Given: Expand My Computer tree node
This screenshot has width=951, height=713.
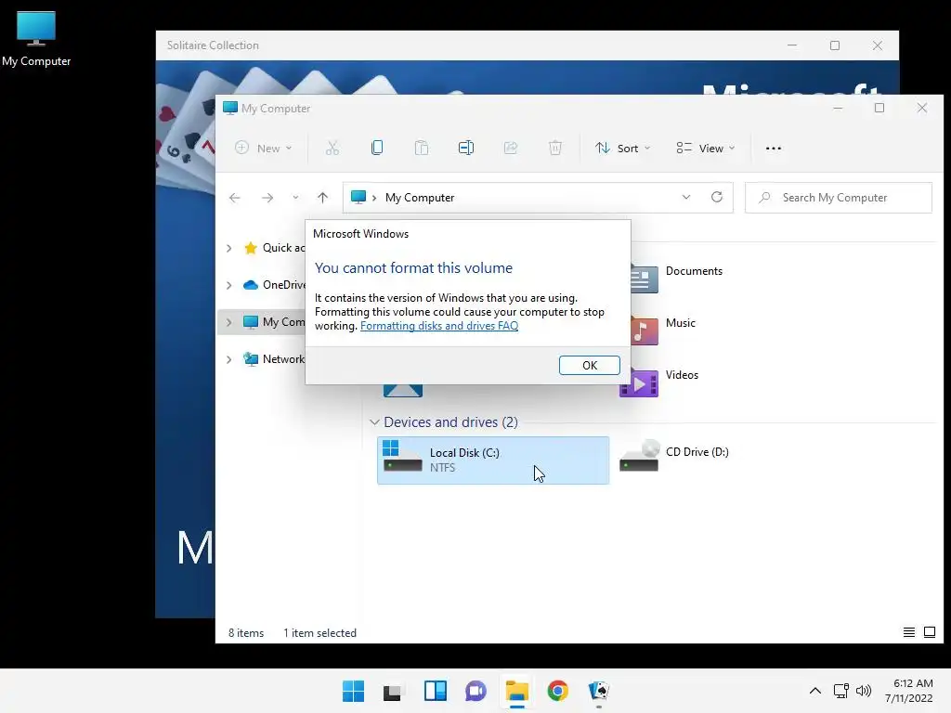Looking at the screenshot, I should [x=229, y=322].
